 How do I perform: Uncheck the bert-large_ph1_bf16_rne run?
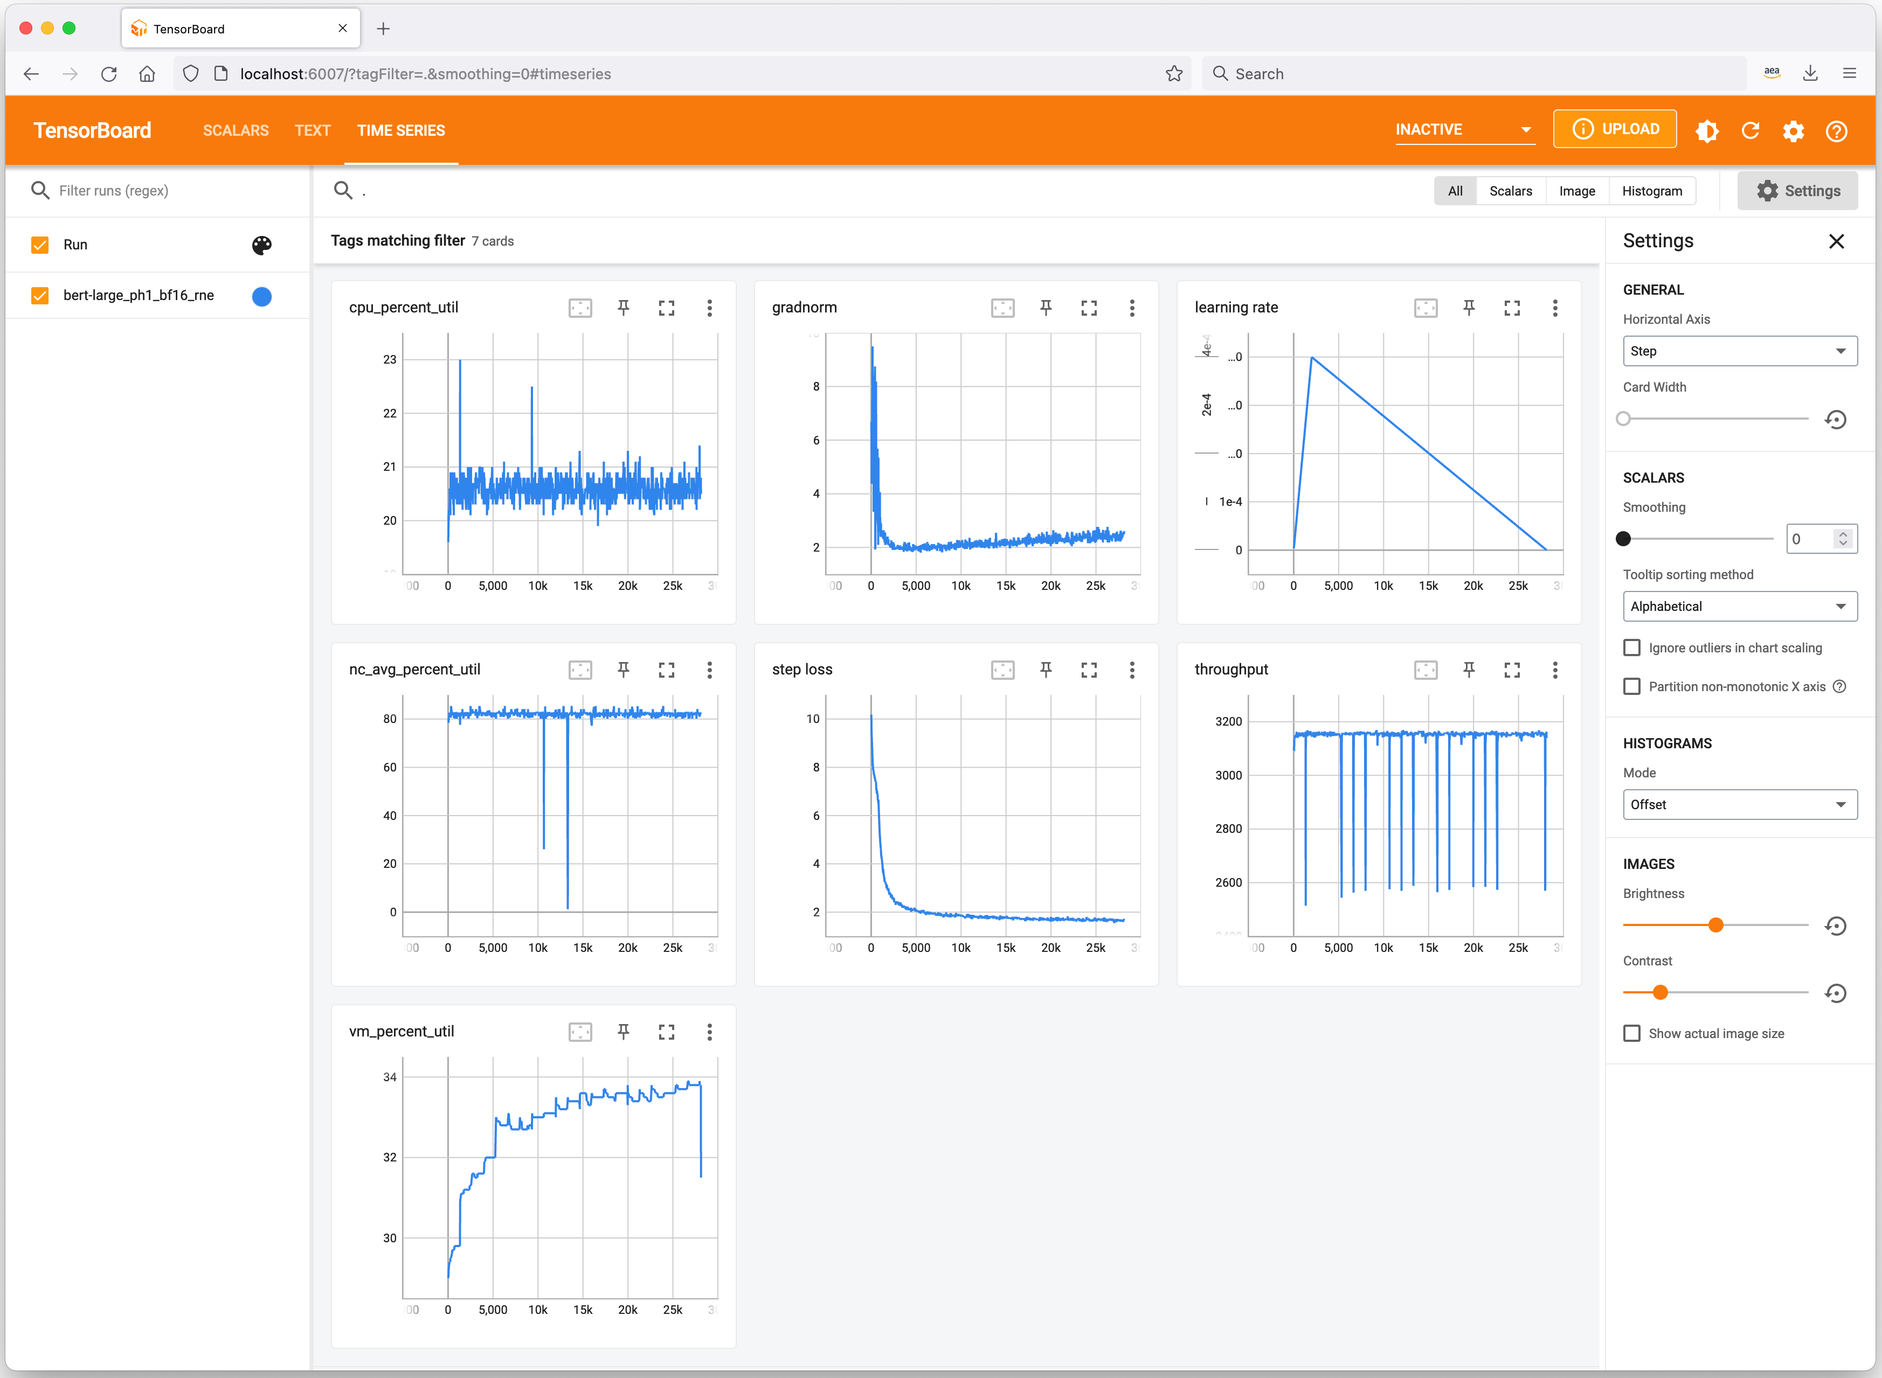(x=39, y=295)
